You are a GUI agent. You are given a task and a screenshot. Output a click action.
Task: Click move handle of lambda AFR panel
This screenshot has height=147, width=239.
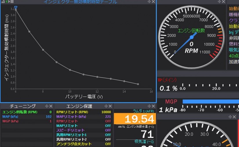pos(149,106)
